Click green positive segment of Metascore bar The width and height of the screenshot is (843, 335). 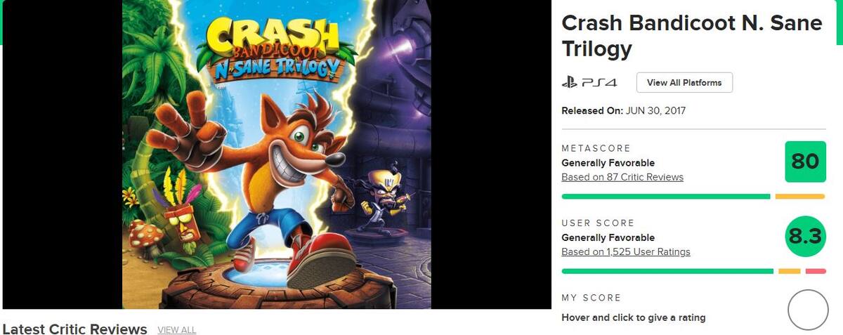[x=666, y=197]
